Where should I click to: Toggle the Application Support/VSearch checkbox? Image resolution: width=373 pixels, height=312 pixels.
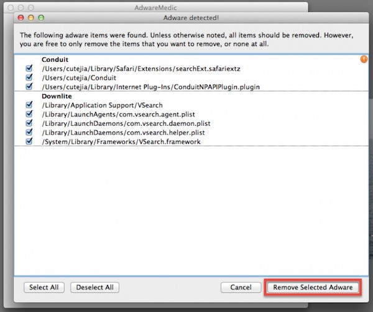coord(29,106)
